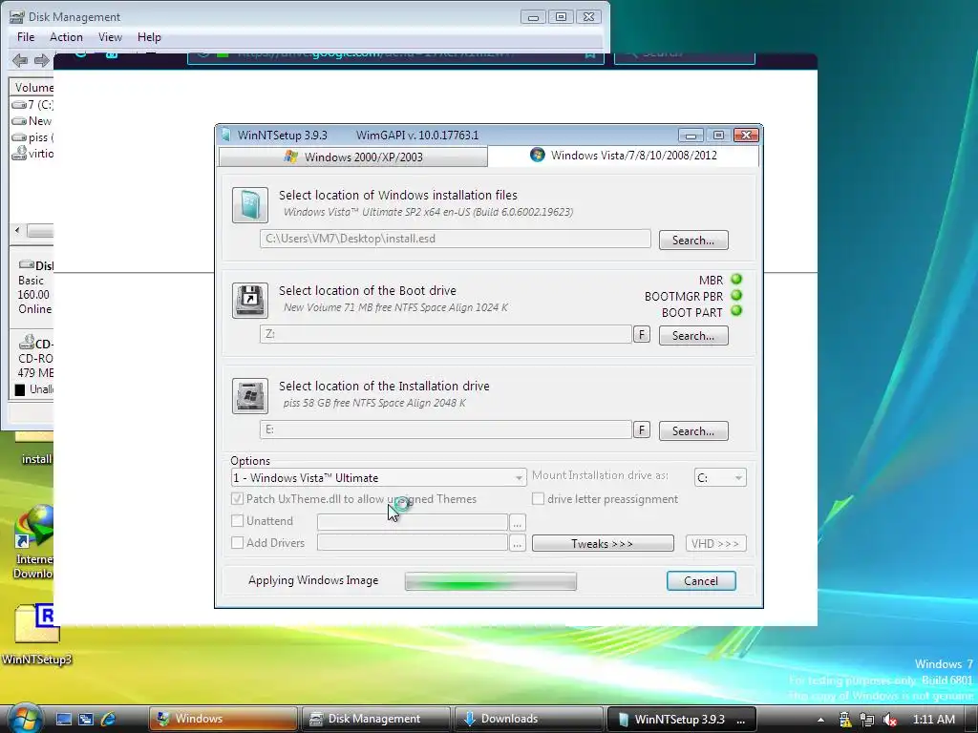Click the muted volume tray icon
The width and height of the screenshot is (978, 733).
pos(889,720)
